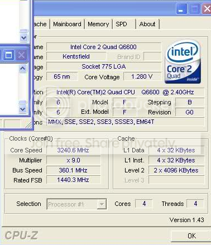Click the upper panel's scroll down arrow

coord(23,37)
